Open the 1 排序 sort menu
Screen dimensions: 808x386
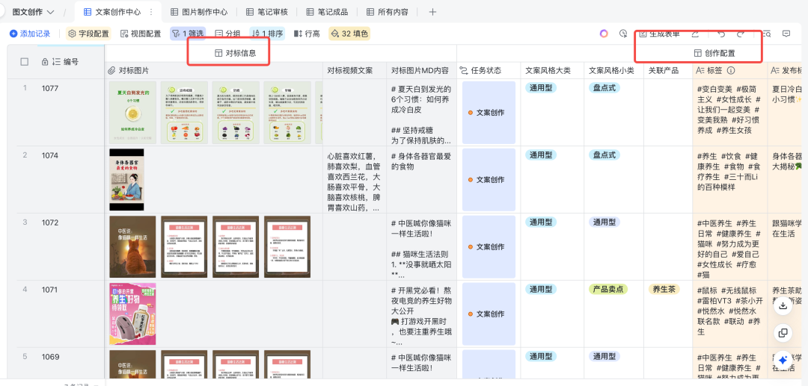267,34
